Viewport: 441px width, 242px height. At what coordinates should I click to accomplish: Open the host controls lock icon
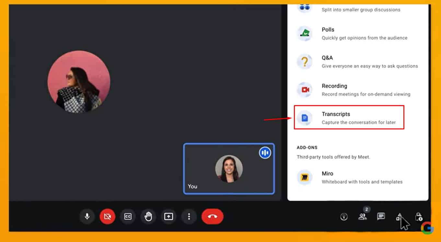click(x=418, y=217)
